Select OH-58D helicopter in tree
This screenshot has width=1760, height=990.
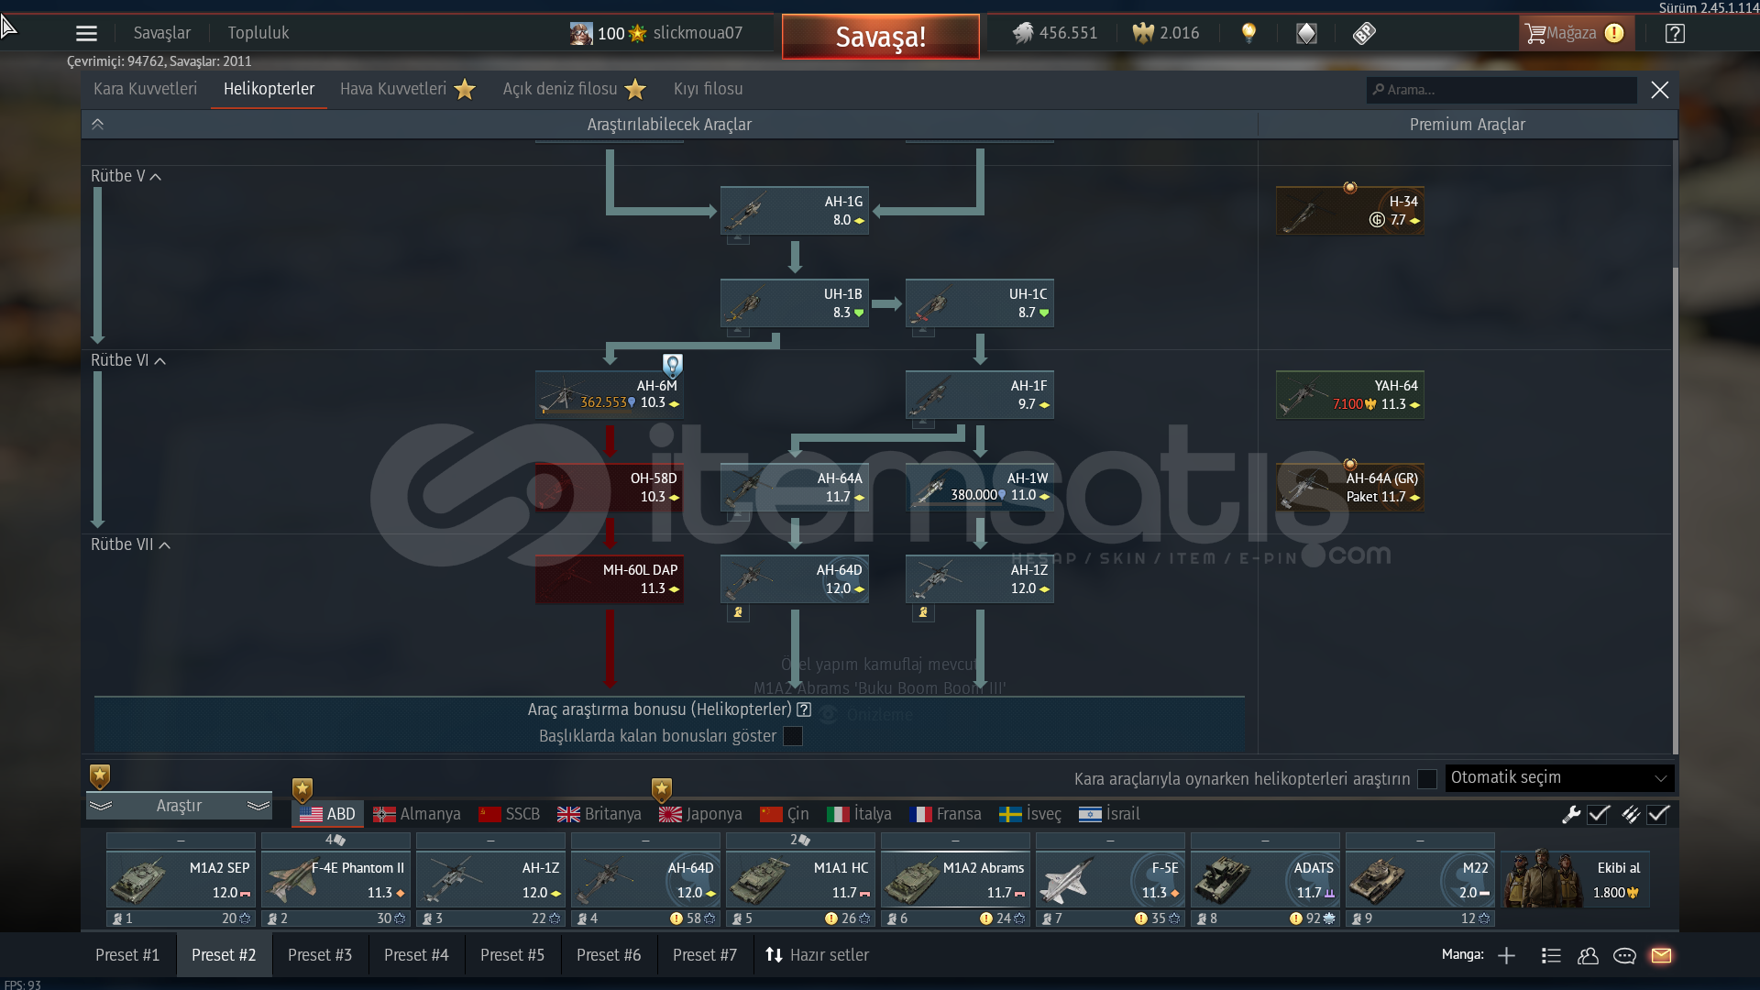pos(610,488)
